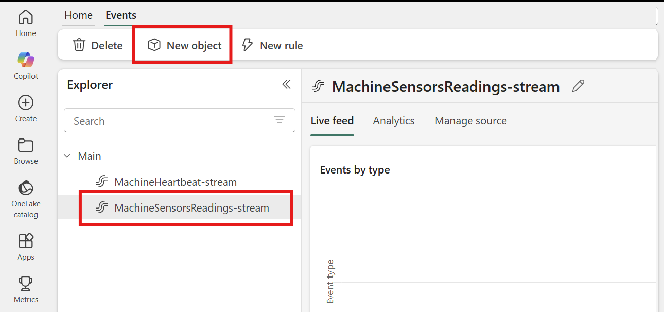Image resolution: width=664 pixels, height=312 pixels.
Task: Click the New object button
Action: click(x=185, y=45)
